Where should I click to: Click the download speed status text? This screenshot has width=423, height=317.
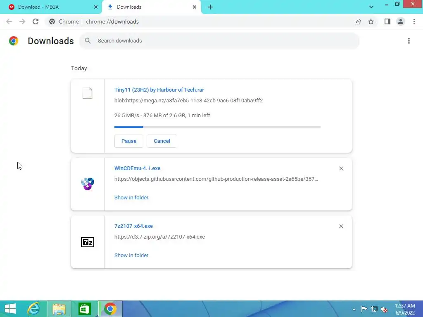pos(162,116)
